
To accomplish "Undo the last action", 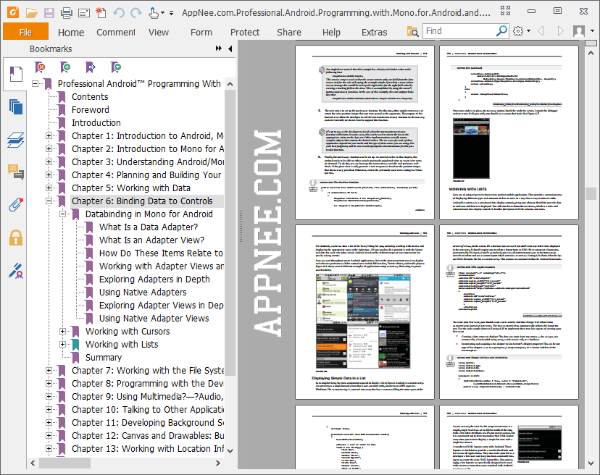I will click(x=119, y=13).
